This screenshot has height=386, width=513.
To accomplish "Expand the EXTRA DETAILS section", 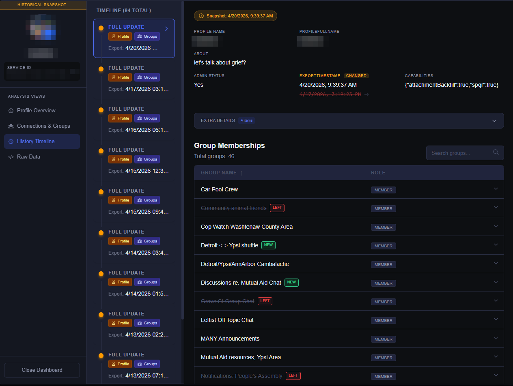I will [x=349, y=121].
